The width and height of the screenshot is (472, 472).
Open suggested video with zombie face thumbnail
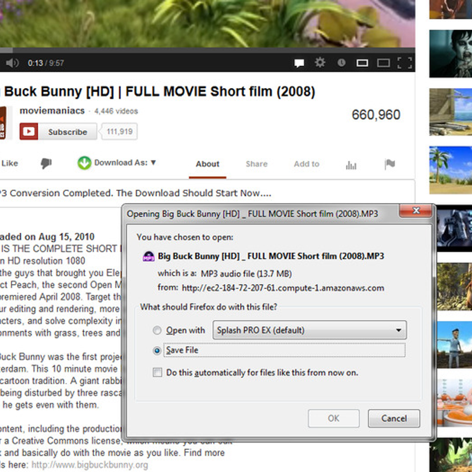tap(450, 54)
